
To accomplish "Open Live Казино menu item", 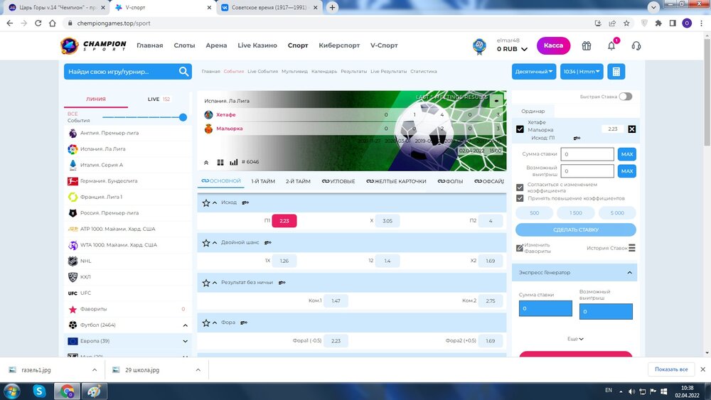I will [257, 45].
